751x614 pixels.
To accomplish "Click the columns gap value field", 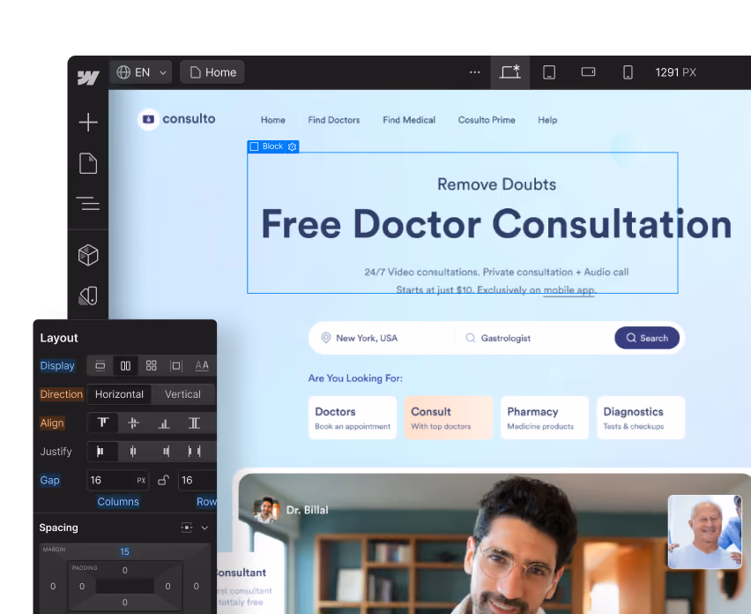I will [x=118, y=480].
